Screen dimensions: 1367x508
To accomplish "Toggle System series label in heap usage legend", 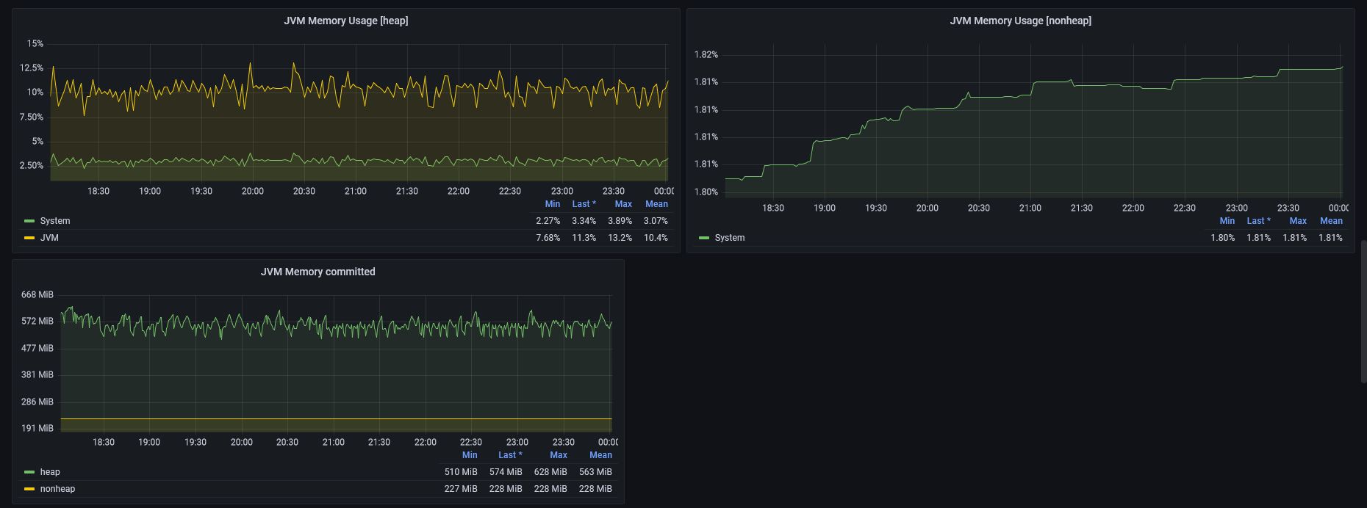I will click(x=55, y=221).
